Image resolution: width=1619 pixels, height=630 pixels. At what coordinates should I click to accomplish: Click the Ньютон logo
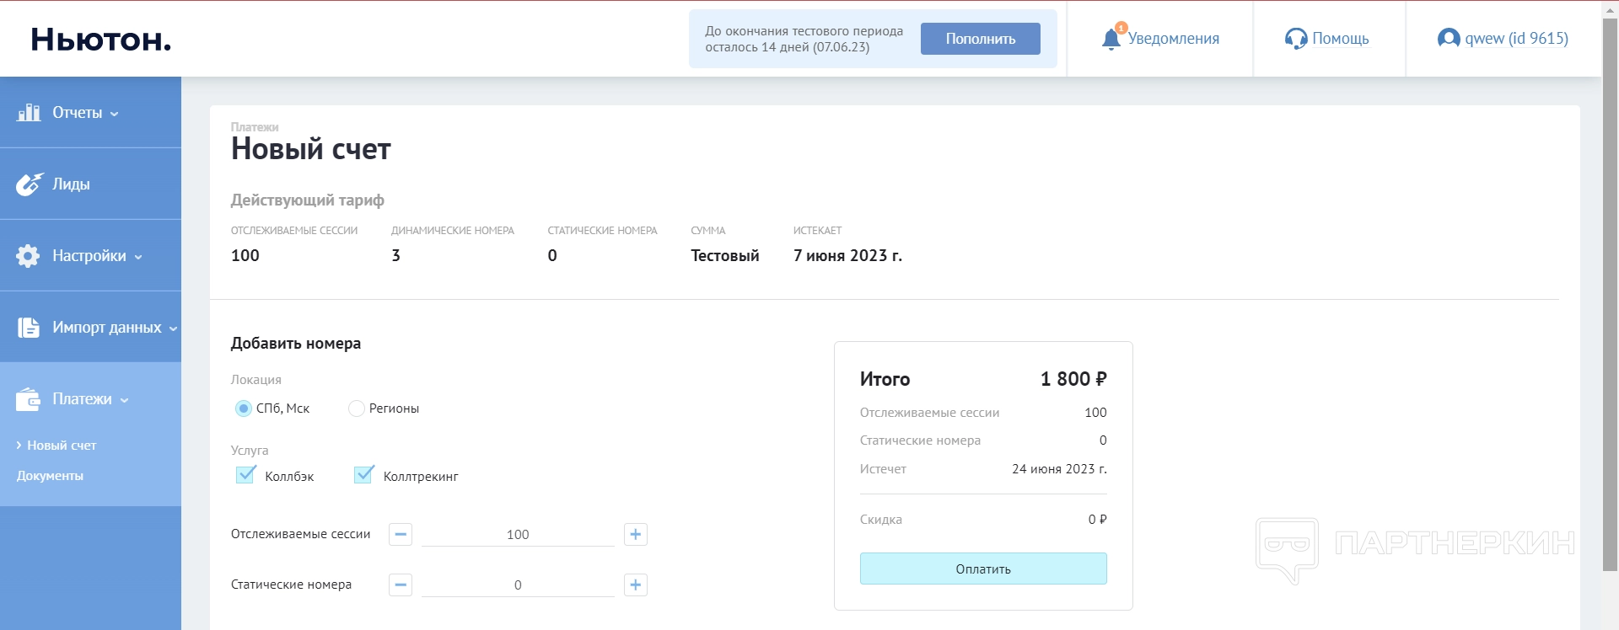(x=100, y=40)
